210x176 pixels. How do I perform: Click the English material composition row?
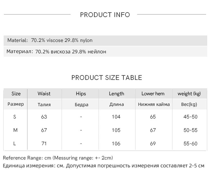tap(50, 40)
